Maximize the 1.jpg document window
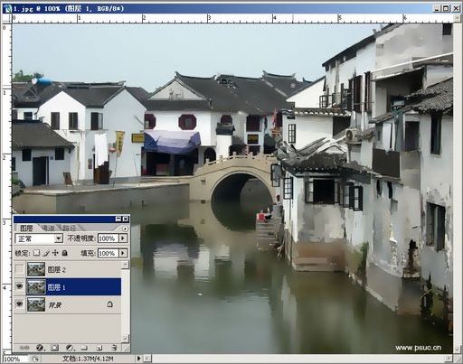 pyautogui.click(x=447, y=8)
